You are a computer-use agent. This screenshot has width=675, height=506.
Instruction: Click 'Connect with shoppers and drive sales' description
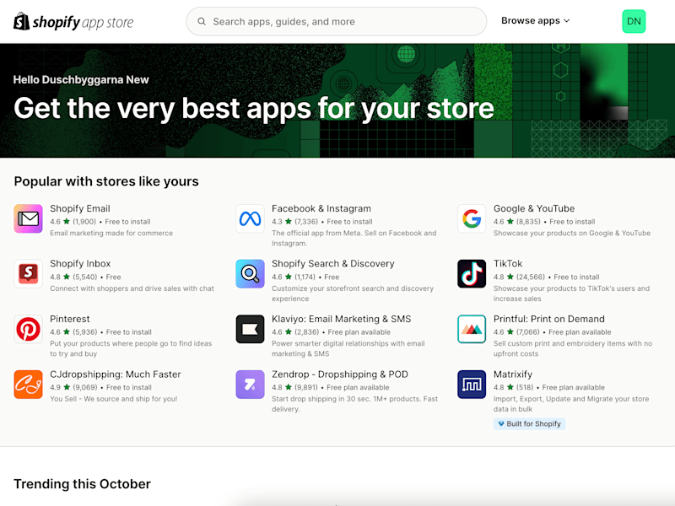point(132,288)
